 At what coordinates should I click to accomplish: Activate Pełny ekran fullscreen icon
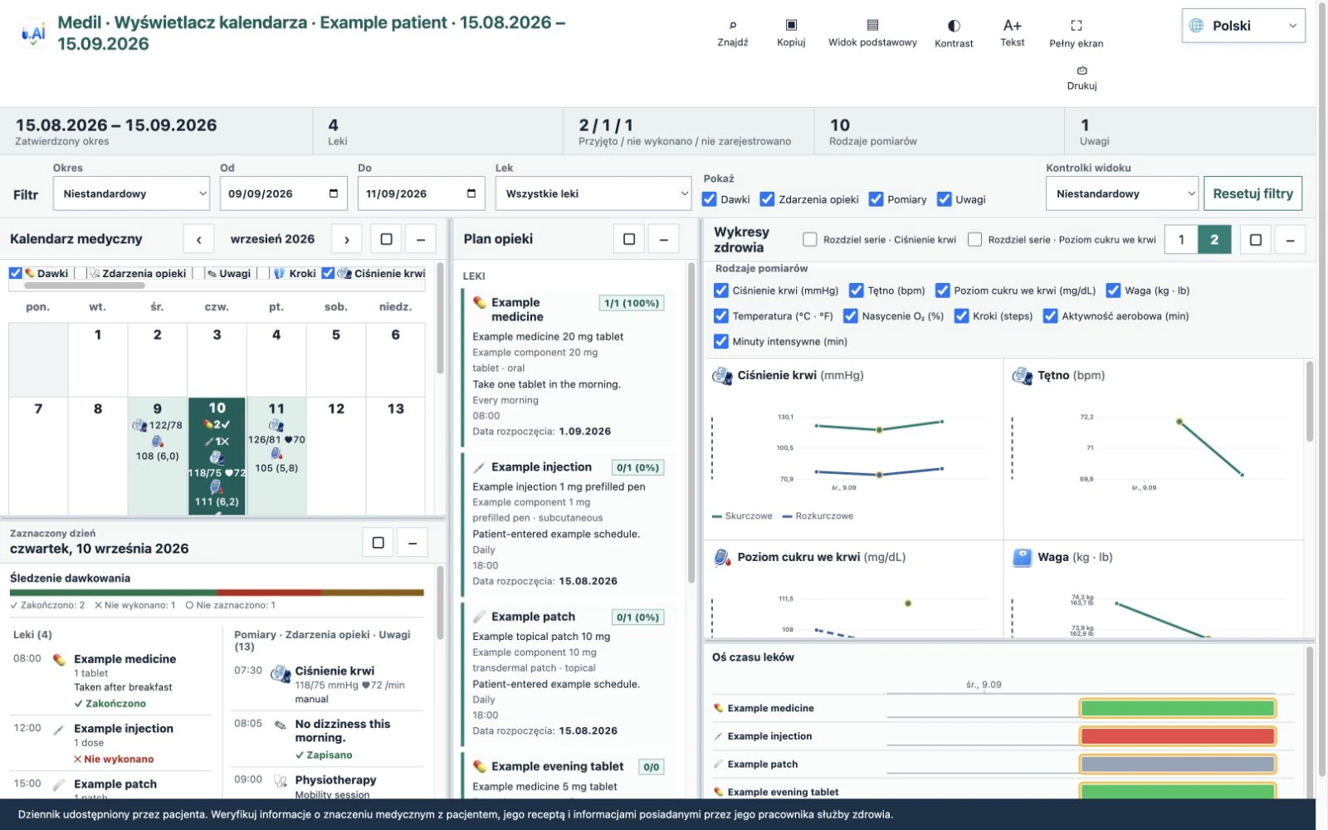1076,34
